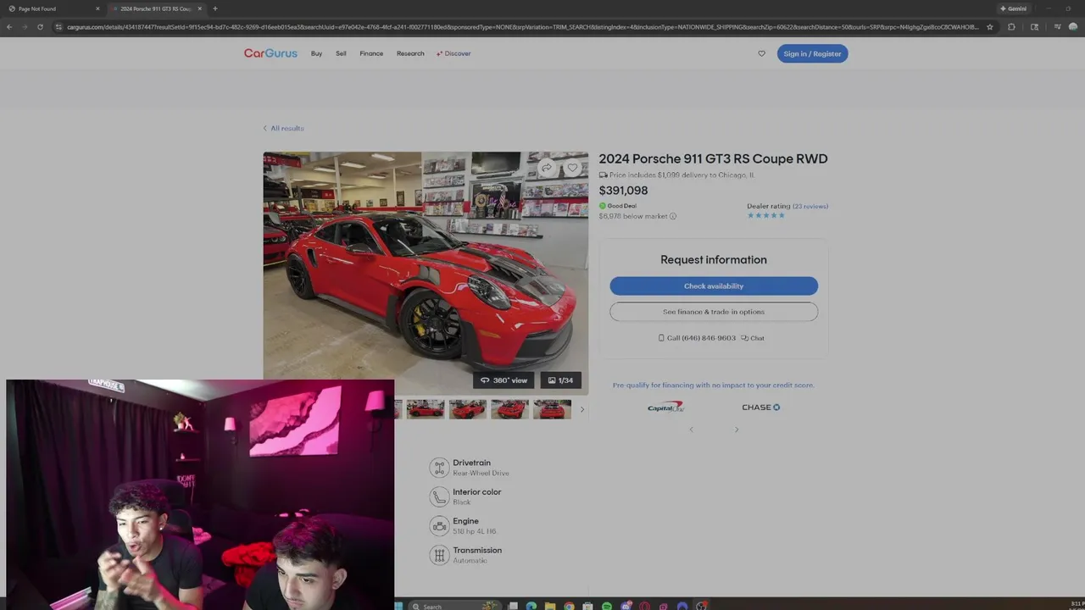Select the third gallery thumbnail of the car
1085x610 pixels.
(x=468, y=409)
